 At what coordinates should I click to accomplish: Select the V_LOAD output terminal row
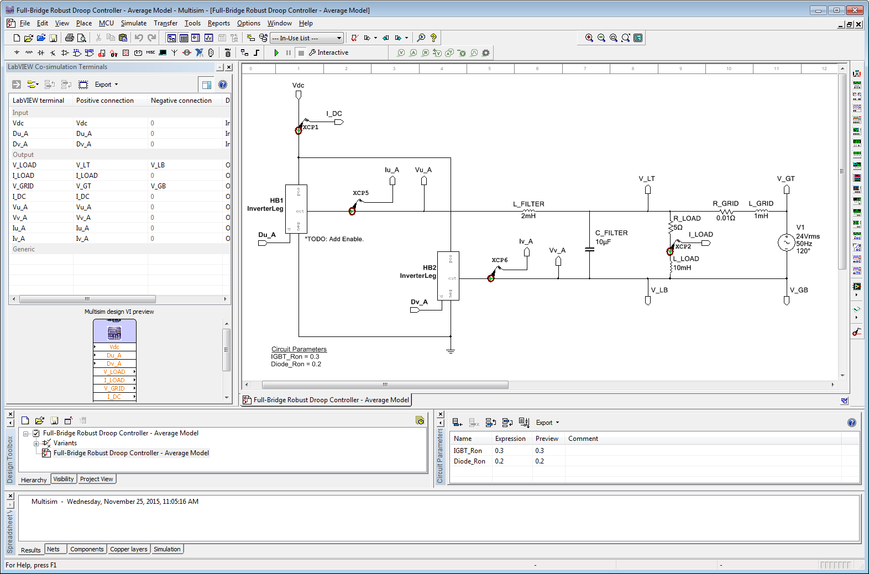119,165
